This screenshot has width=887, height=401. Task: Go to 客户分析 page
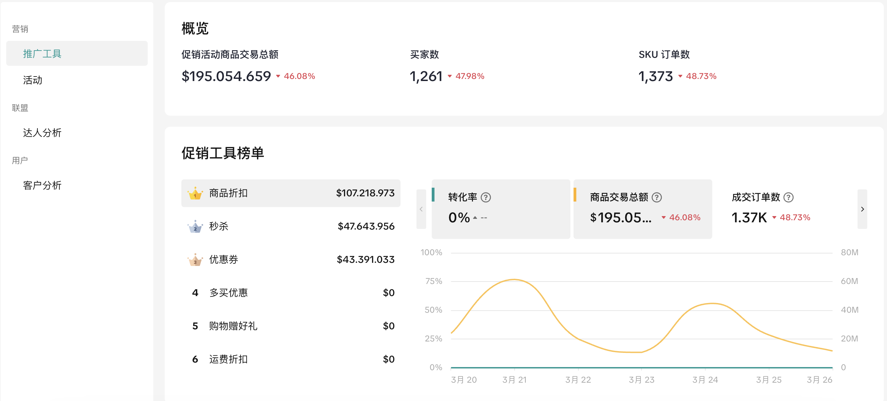click(42, 185)
